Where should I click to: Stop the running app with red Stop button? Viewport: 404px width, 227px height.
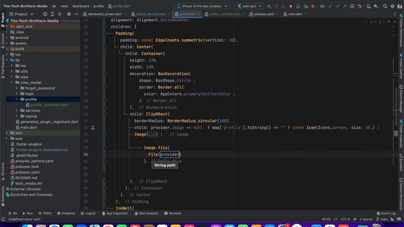pos(313,6)
